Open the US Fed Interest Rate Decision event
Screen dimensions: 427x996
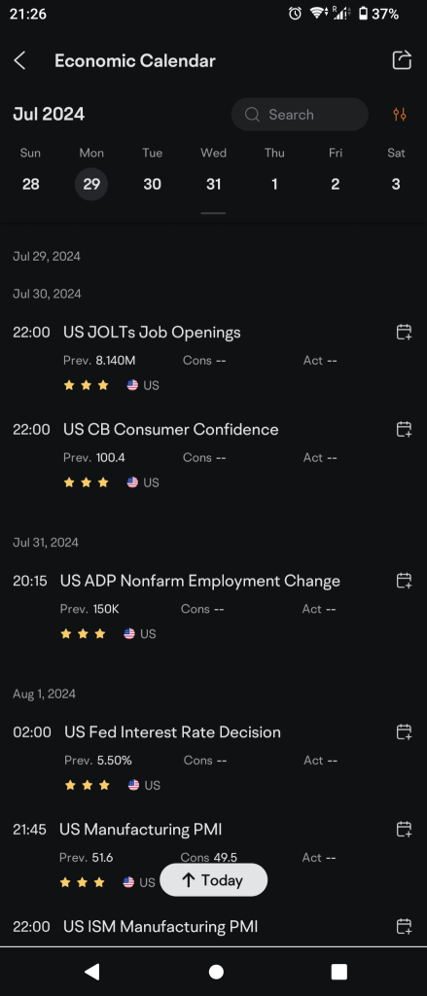[172, 732]
